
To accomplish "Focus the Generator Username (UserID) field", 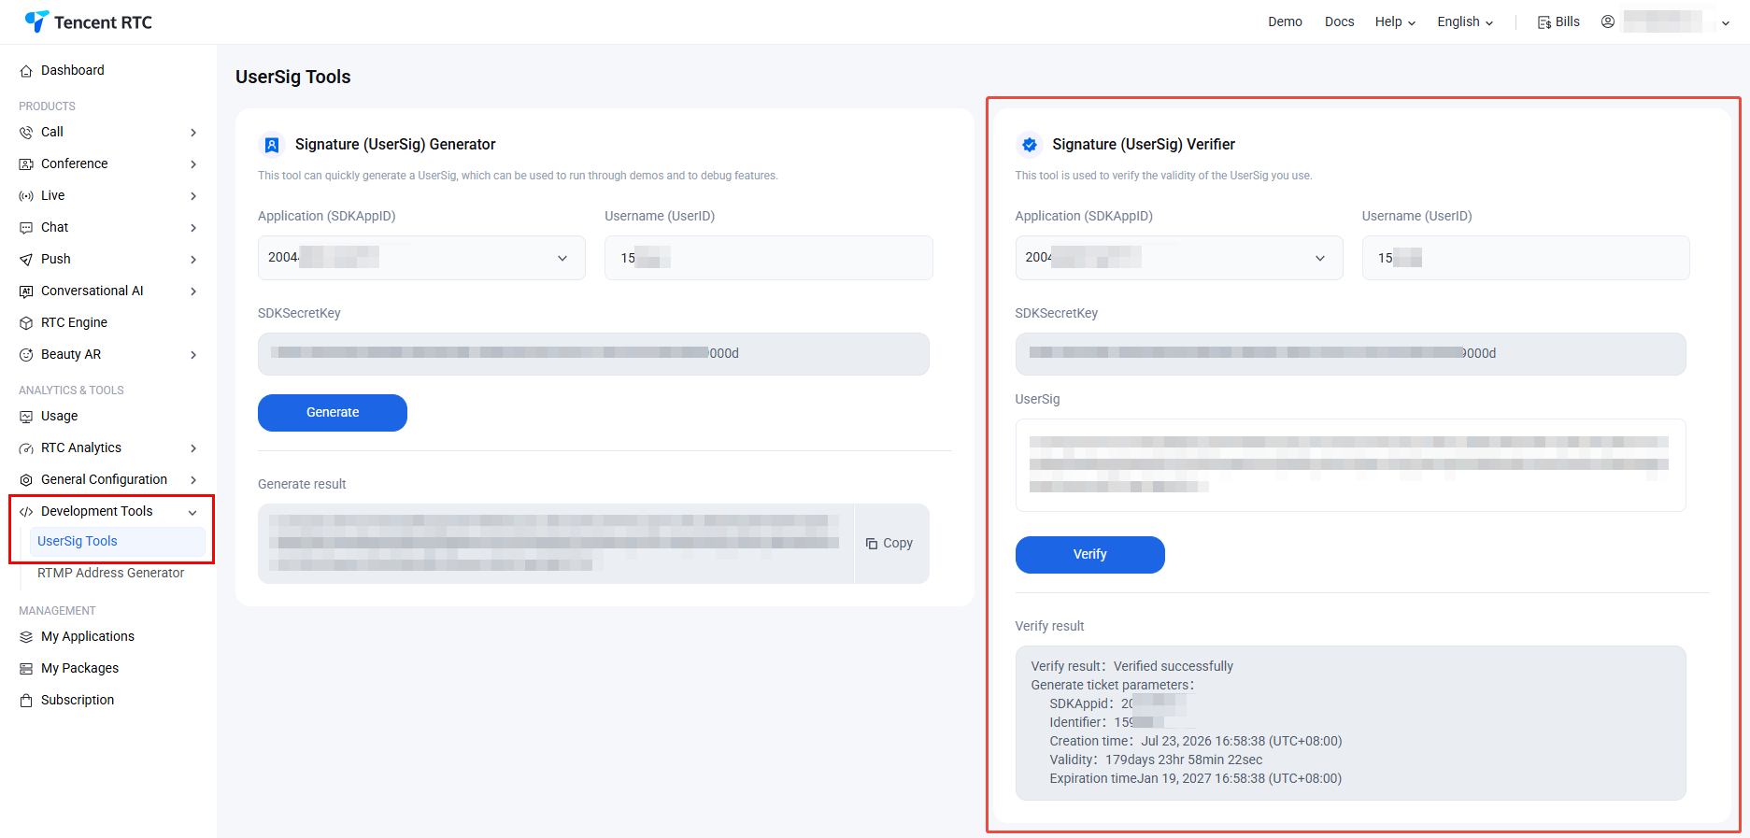I will coord(769,258).
